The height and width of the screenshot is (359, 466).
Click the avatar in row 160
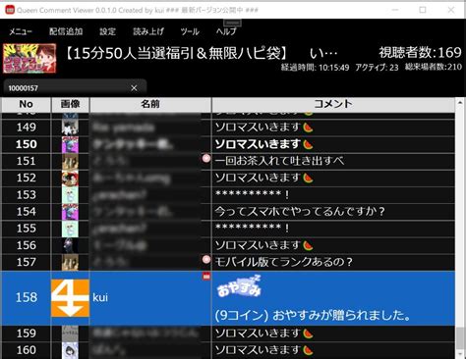click(x=70, y=350)
